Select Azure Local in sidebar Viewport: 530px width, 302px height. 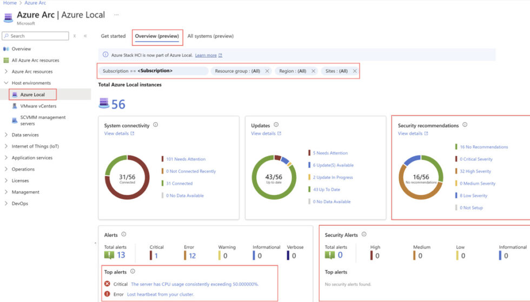[32, 95]
